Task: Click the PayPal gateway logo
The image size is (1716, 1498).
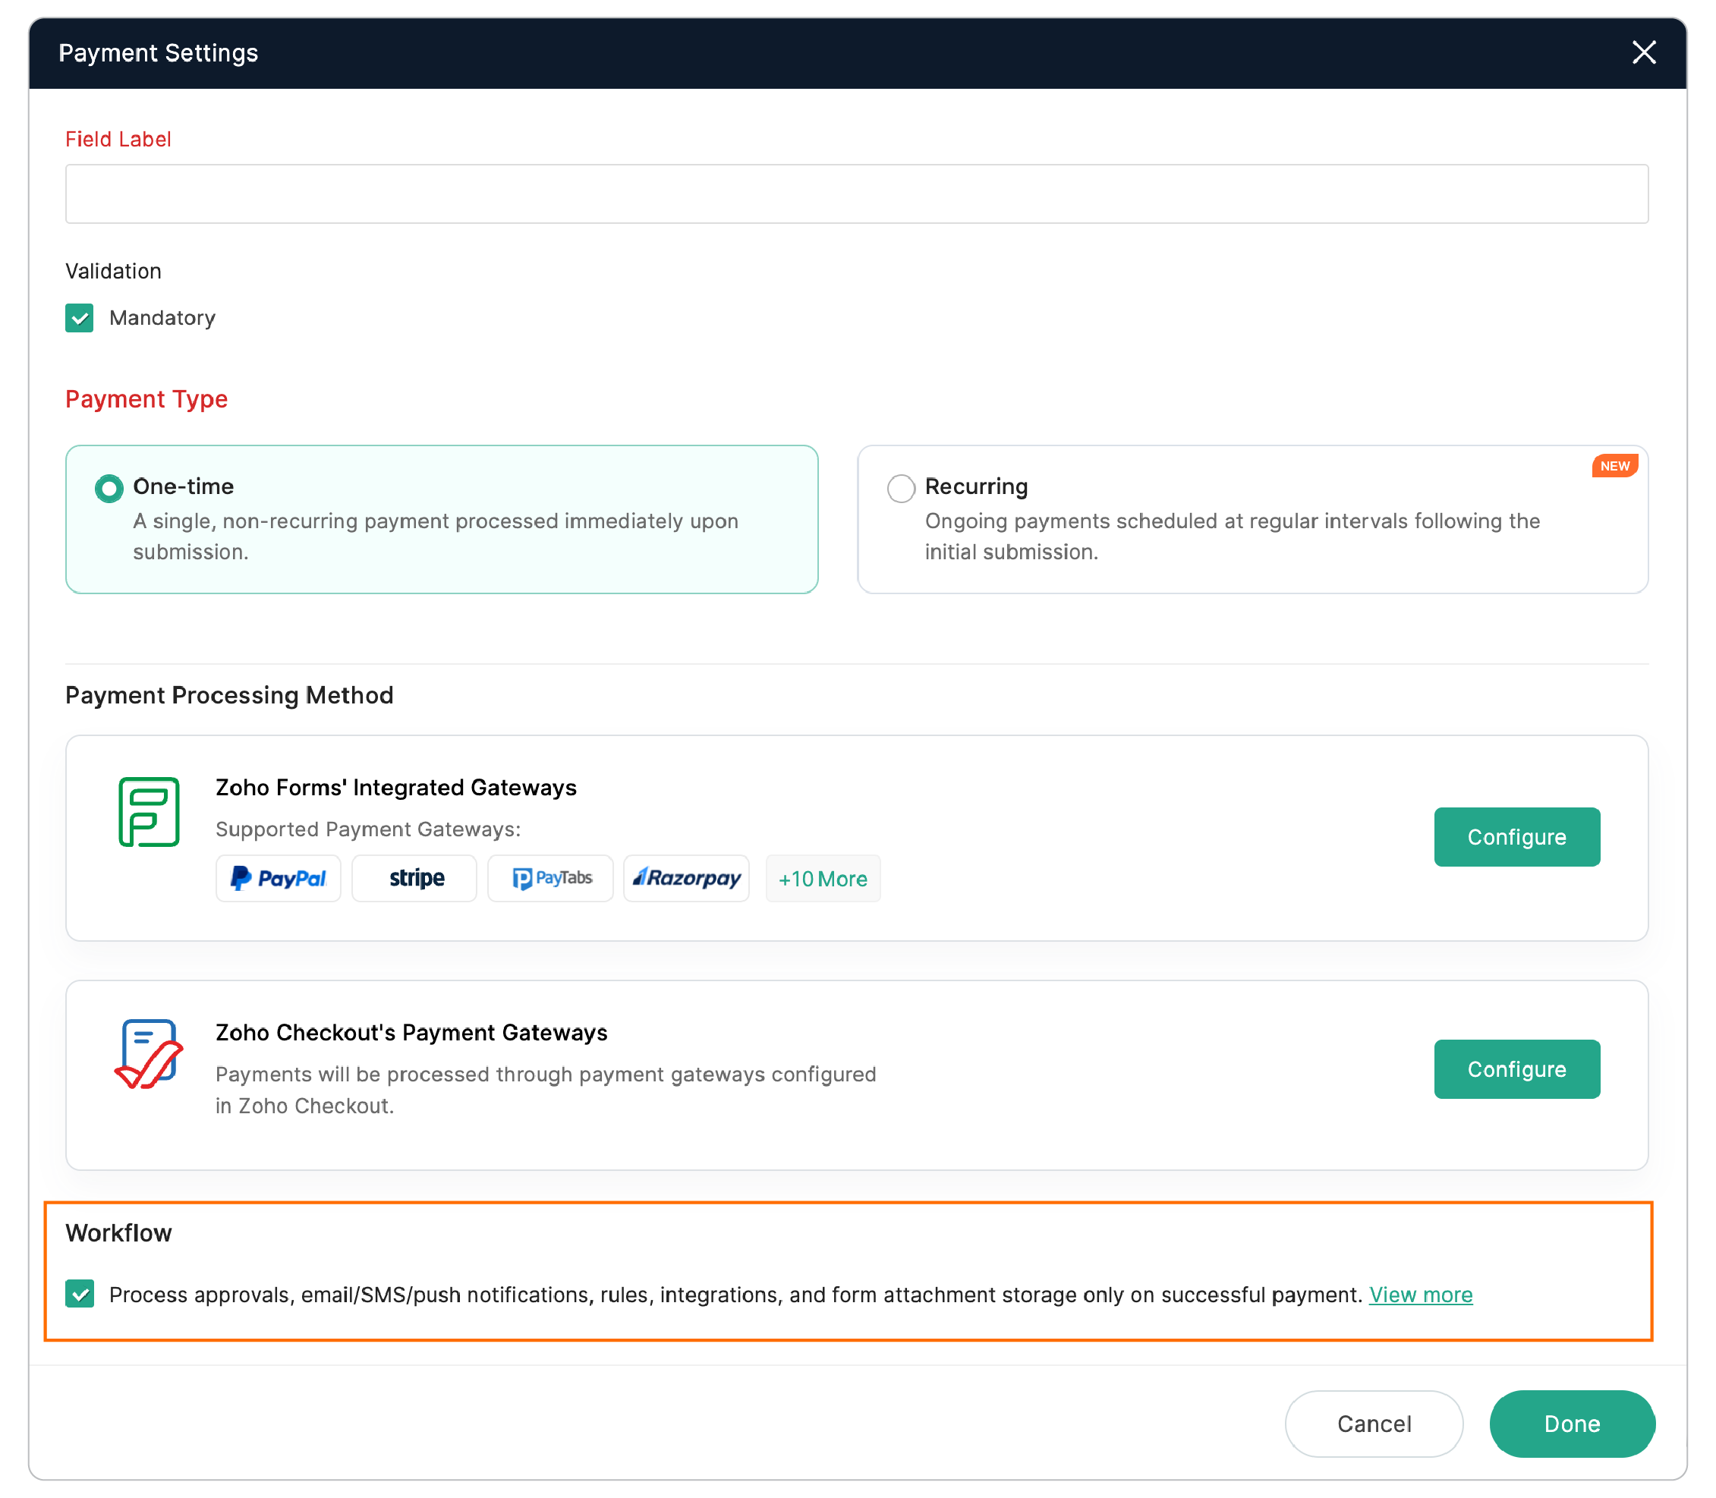Action: [278, 878]
